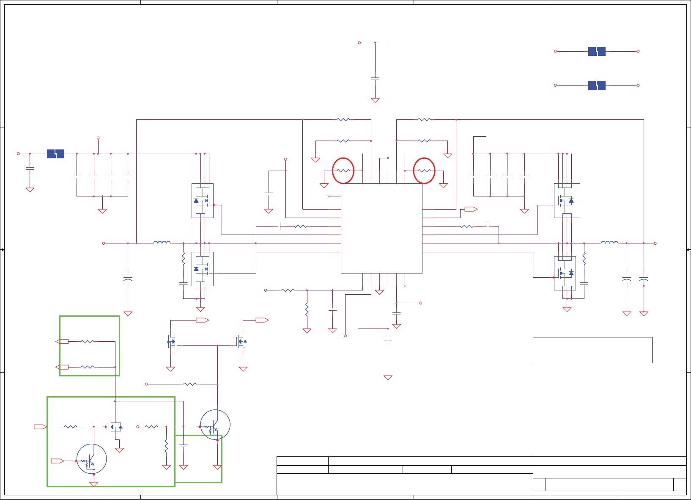This screenshot has width=691, height=500.
Task: Select the upper blue jumper symbol at top right
Action: [x=597, y=51]
